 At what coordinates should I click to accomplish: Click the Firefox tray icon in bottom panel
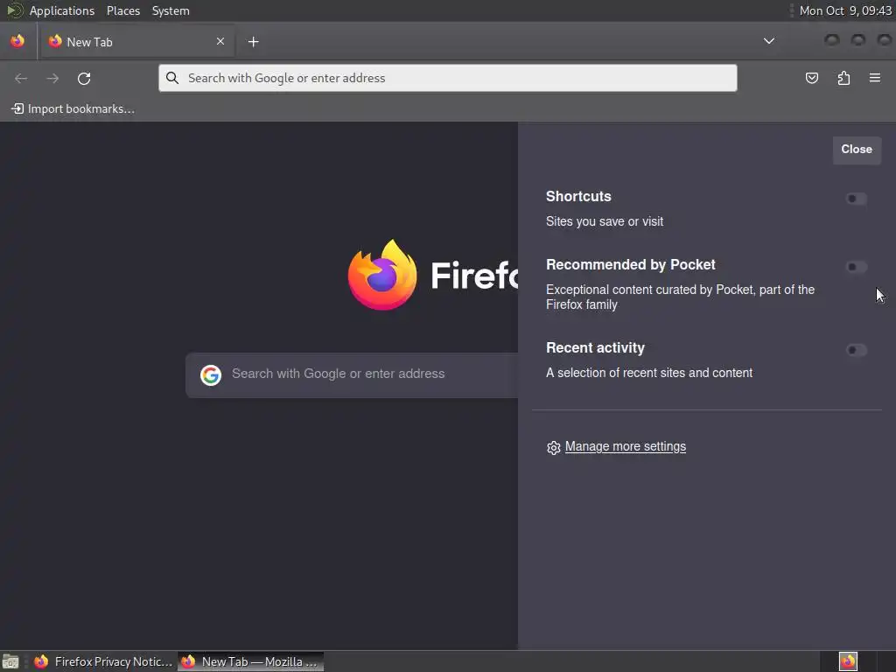tap(848, 661)
